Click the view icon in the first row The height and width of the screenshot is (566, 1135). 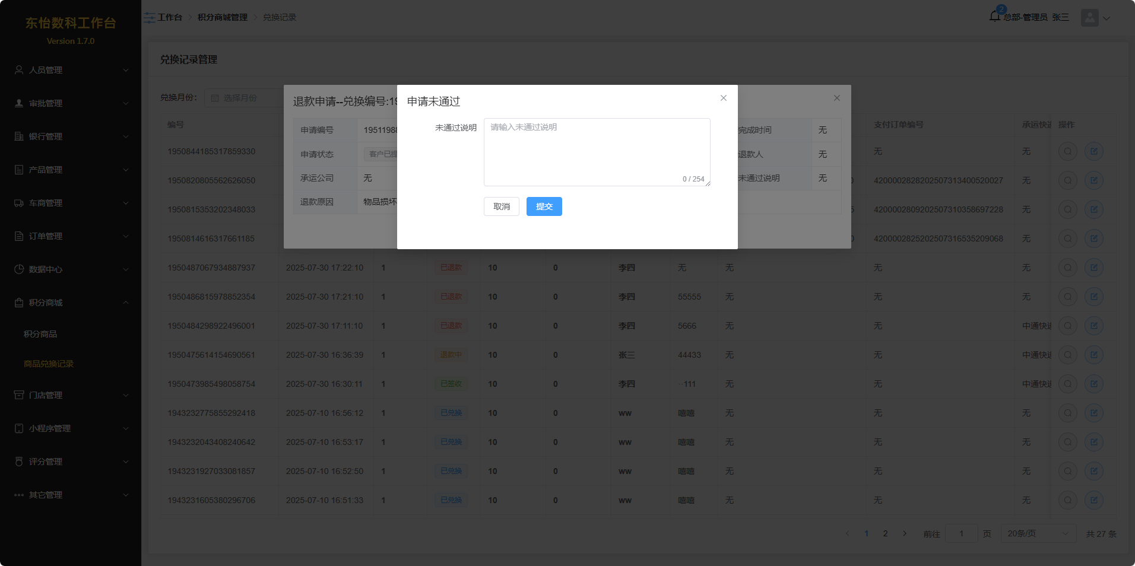coord(1067,151)
